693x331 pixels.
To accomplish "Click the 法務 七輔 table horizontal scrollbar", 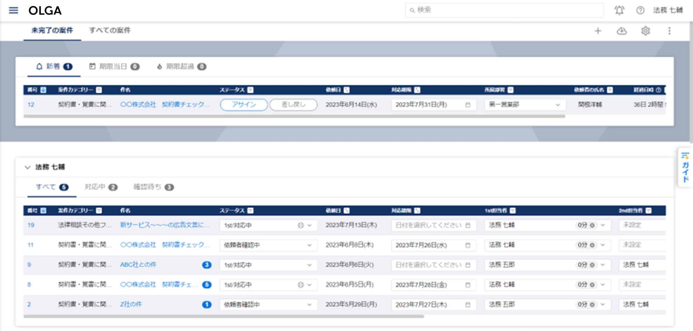I will [x=224, y=316].
